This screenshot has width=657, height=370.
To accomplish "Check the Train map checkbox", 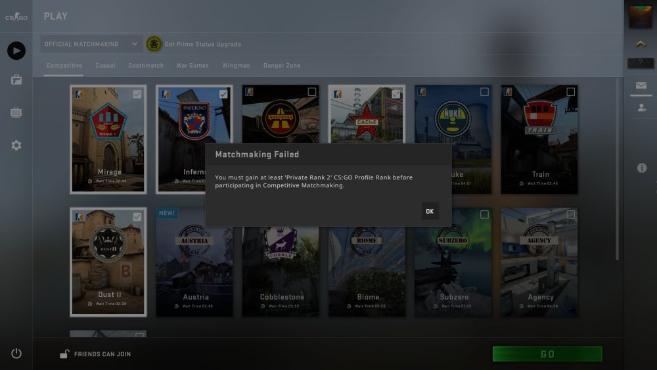I will (x=571, y=92).
